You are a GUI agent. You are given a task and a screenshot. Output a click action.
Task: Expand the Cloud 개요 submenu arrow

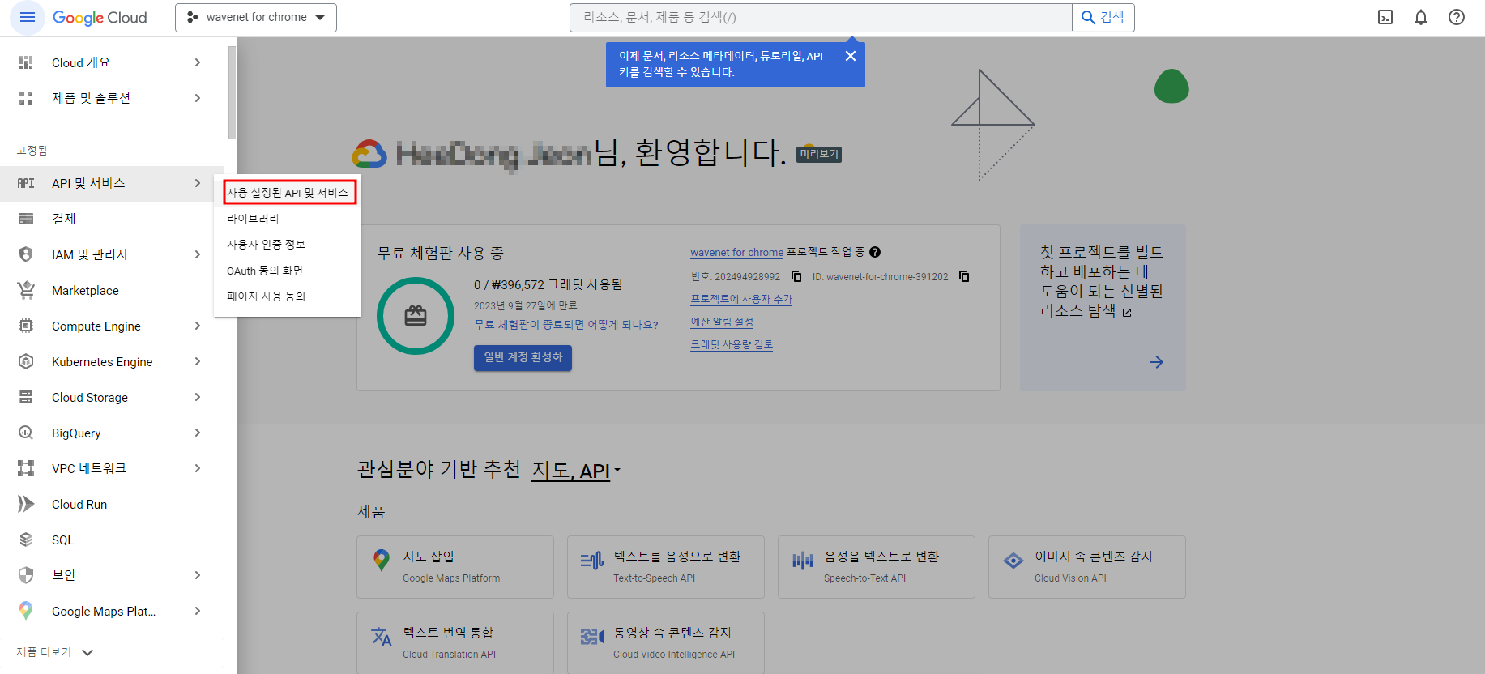coord(198,62)
